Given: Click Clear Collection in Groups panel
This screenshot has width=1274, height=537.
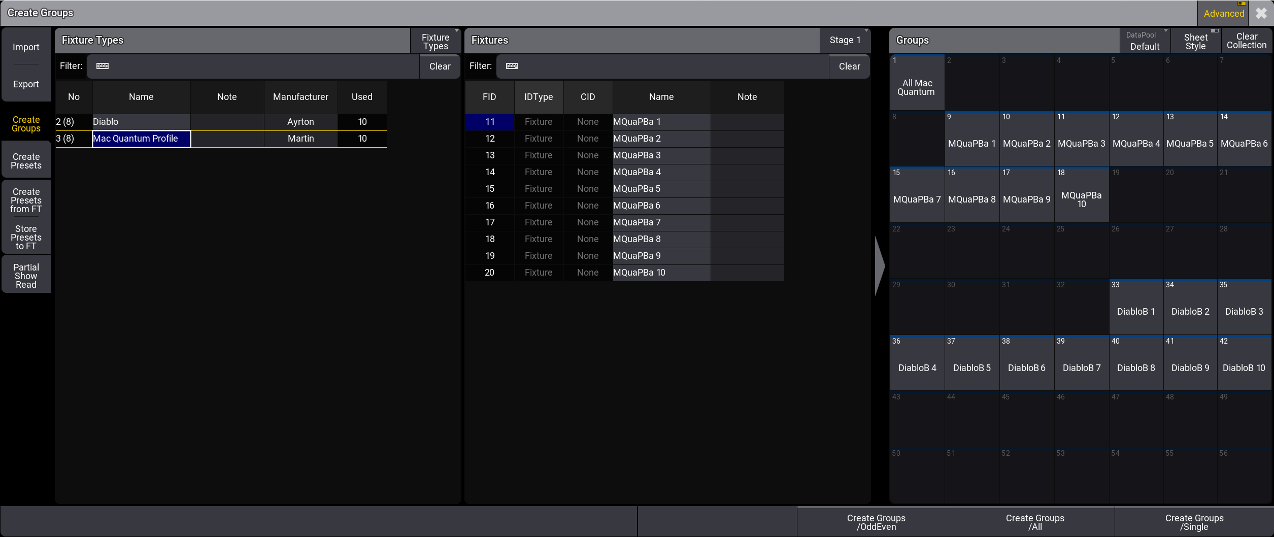Looking at the screenshot, I should point(1246,41).
